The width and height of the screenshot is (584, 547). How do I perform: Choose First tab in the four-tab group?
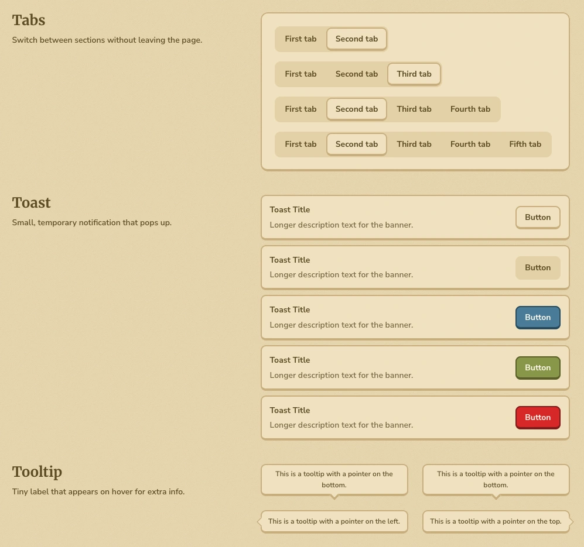(x=300, y=109)
